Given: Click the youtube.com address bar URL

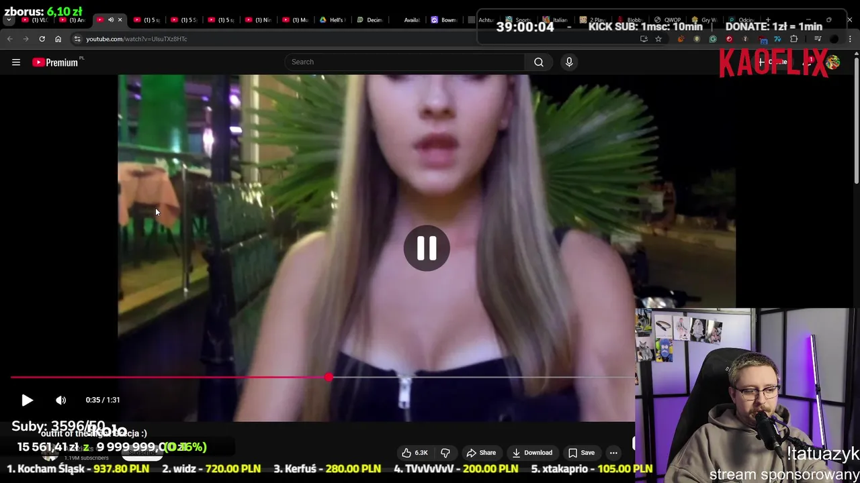Looking at the screenshot, I should coord(136,39).
